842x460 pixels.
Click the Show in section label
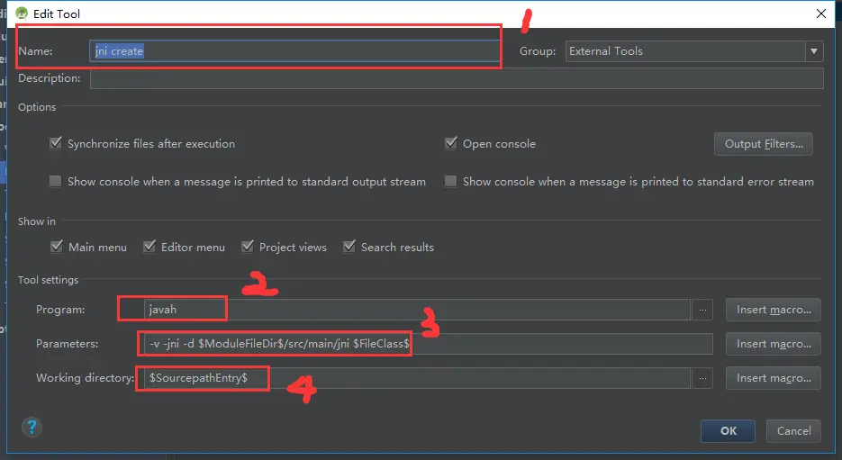[x=37, y=221]
